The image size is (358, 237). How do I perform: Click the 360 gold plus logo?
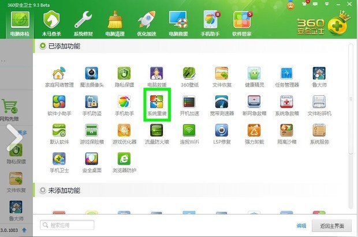coord(338,24)
